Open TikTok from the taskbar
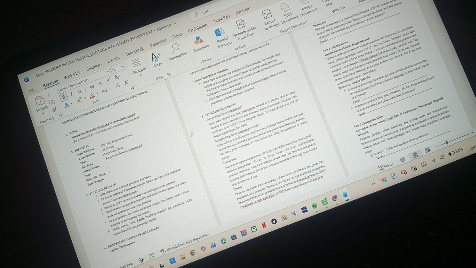 point(274,221)
